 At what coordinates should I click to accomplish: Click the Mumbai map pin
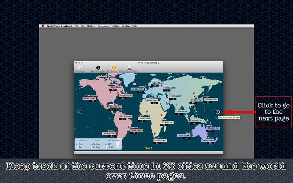[x=177, y=105]
